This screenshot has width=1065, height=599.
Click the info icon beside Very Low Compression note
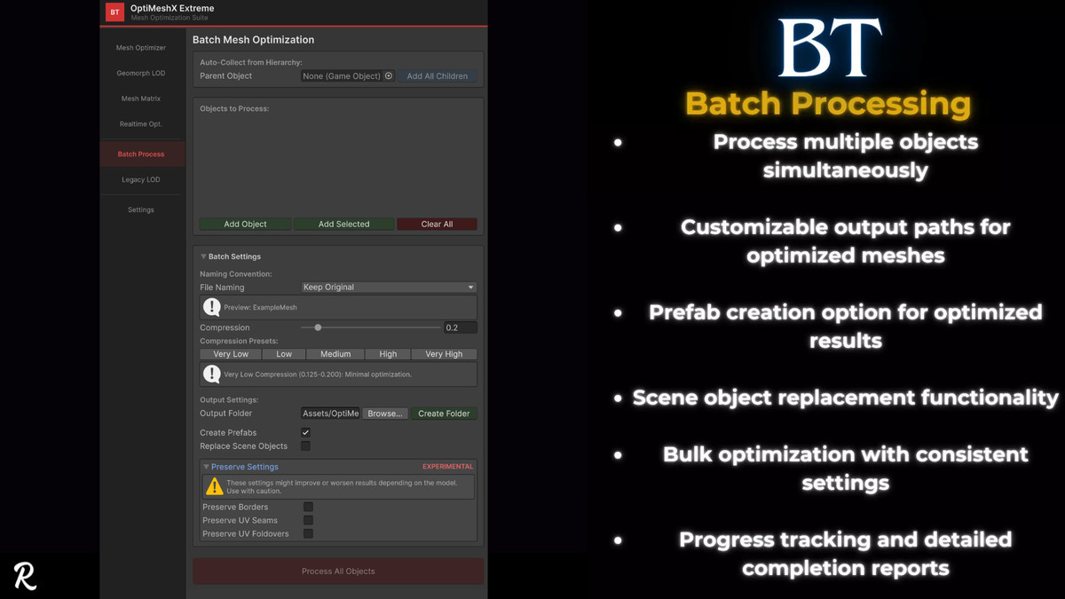(211, 374)
